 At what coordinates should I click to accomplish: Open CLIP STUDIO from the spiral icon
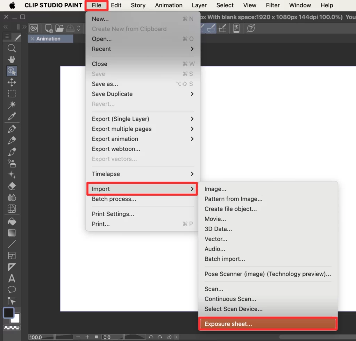(x=34, y=28)
